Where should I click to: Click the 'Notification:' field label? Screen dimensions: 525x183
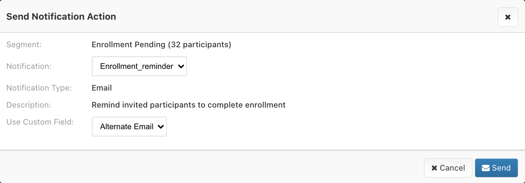pos(29,66)
